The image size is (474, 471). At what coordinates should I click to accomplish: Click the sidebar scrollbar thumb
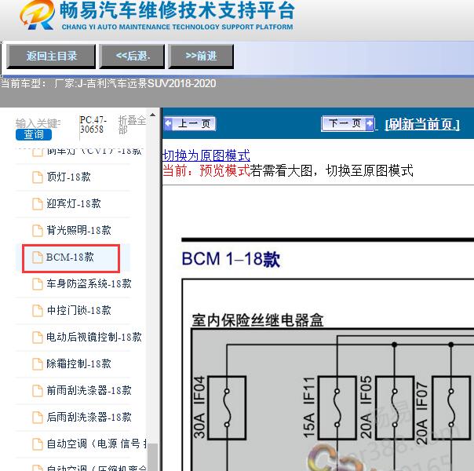153,457
